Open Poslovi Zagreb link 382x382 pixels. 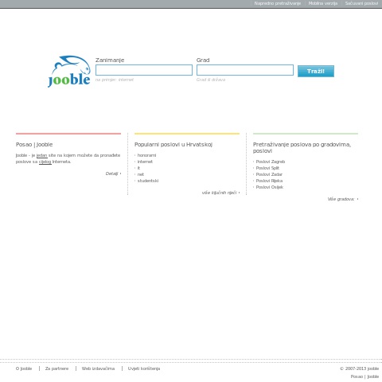271,162
